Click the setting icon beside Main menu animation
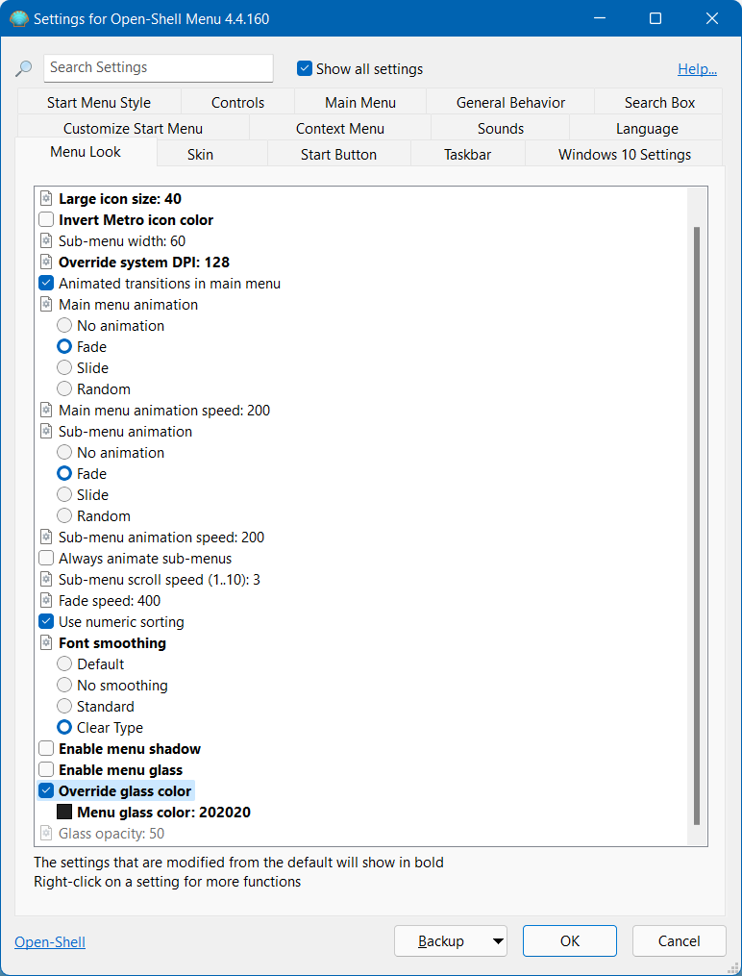Screen dimensions: 742x976 point(46,305)
